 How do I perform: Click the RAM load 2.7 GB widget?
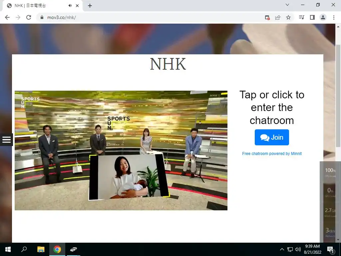click(330, 212)
